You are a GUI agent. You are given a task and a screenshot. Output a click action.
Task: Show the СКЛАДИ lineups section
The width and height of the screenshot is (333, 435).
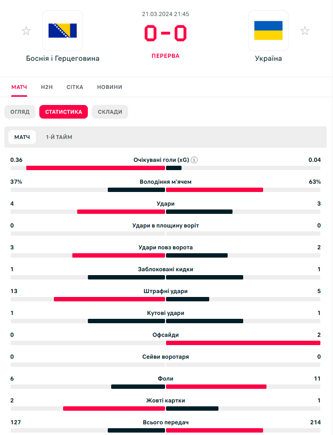[110, 112]
